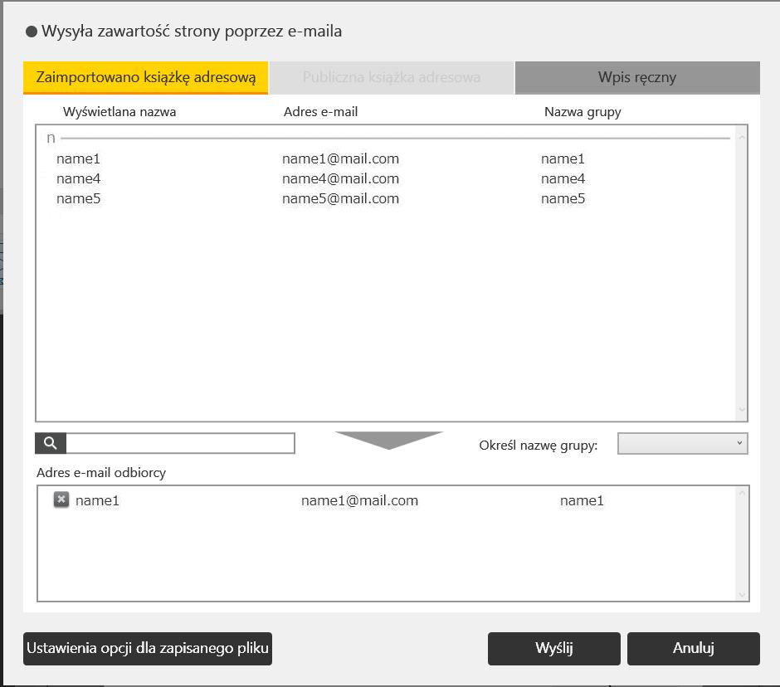Click the magnifier search icon
780x687 pixels.
pyautogui.click(x=51, y=443)
